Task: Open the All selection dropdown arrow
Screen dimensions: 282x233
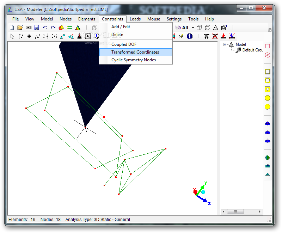Action: click(x=193, y=28)
